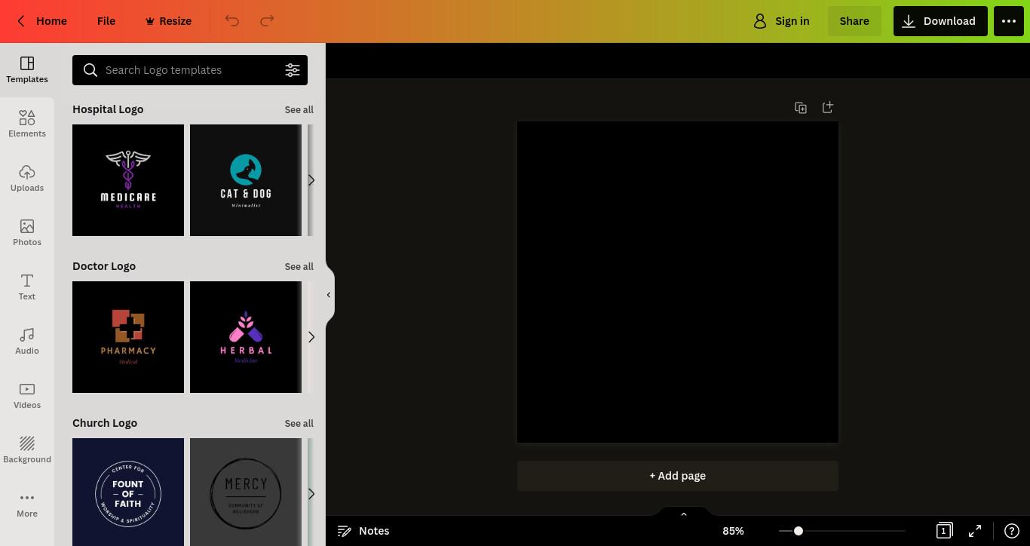Open the Help question mark
This screenshot has width=1030, height=546.
(x=1012, y=531)
